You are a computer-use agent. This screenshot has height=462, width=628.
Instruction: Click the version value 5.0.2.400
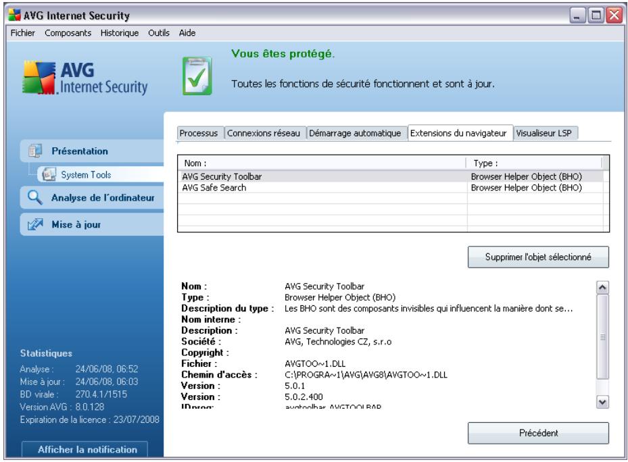point(304,396)
